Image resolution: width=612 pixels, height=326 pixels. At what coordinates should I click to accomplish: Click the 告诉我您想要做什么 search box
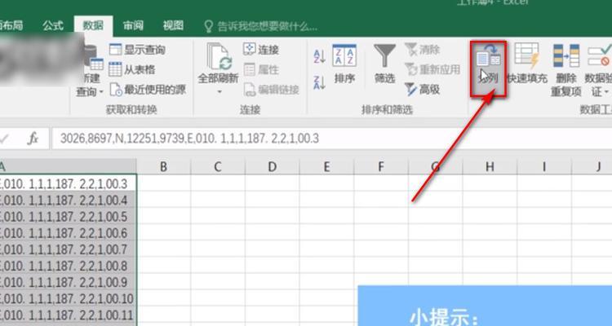pyautogui.click(x=261, y=27)
